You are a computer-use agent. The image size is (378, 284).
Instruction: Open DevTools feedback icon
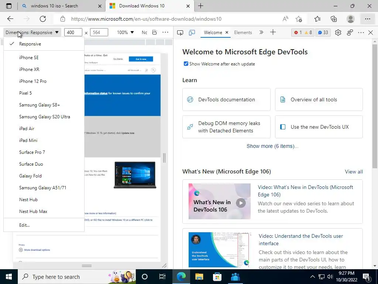[350, 33]
